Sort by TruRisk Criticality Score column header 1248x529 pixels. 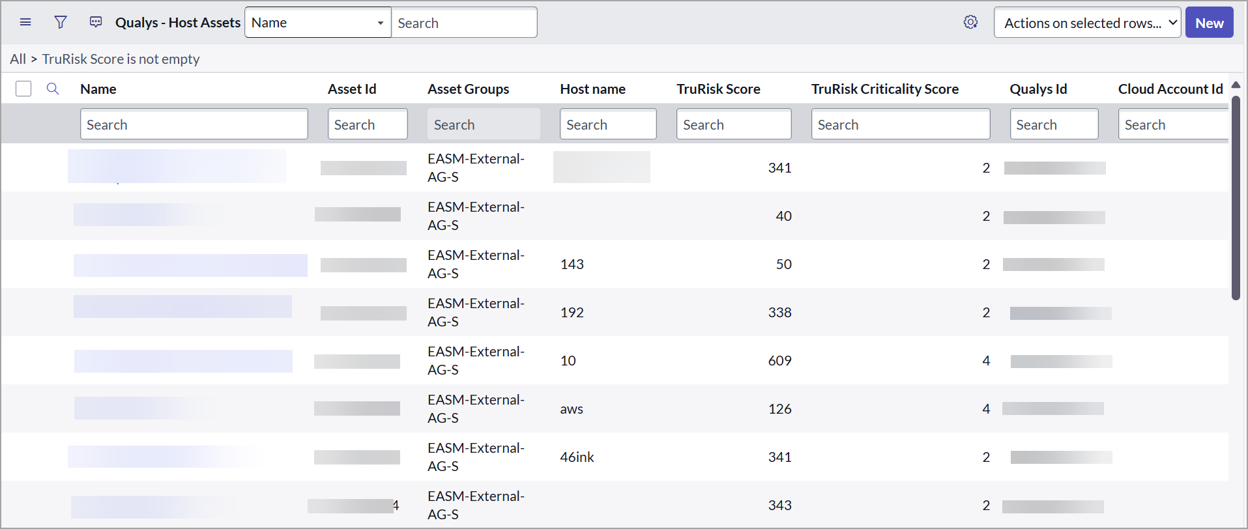[885, 89]
